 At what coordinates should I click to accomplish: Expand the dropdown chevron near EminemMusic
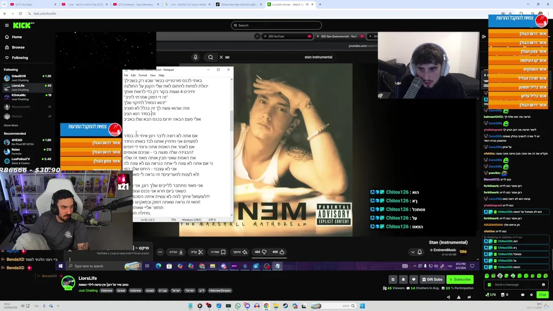[413, 252]
